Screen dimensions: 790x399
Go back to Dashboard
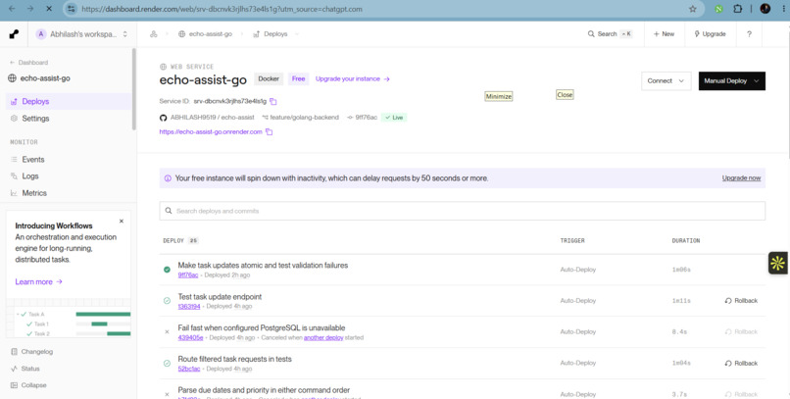point(28,63)
